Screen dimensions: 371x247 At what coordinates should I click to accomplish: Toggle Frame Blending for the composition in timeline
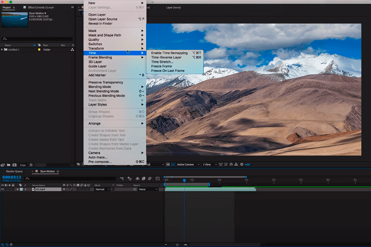(143, 178)
